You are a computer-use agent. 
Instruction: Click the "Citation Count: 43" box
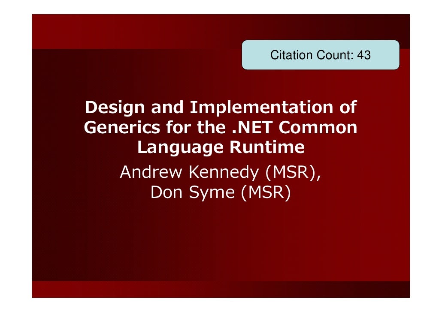[321, 55]
